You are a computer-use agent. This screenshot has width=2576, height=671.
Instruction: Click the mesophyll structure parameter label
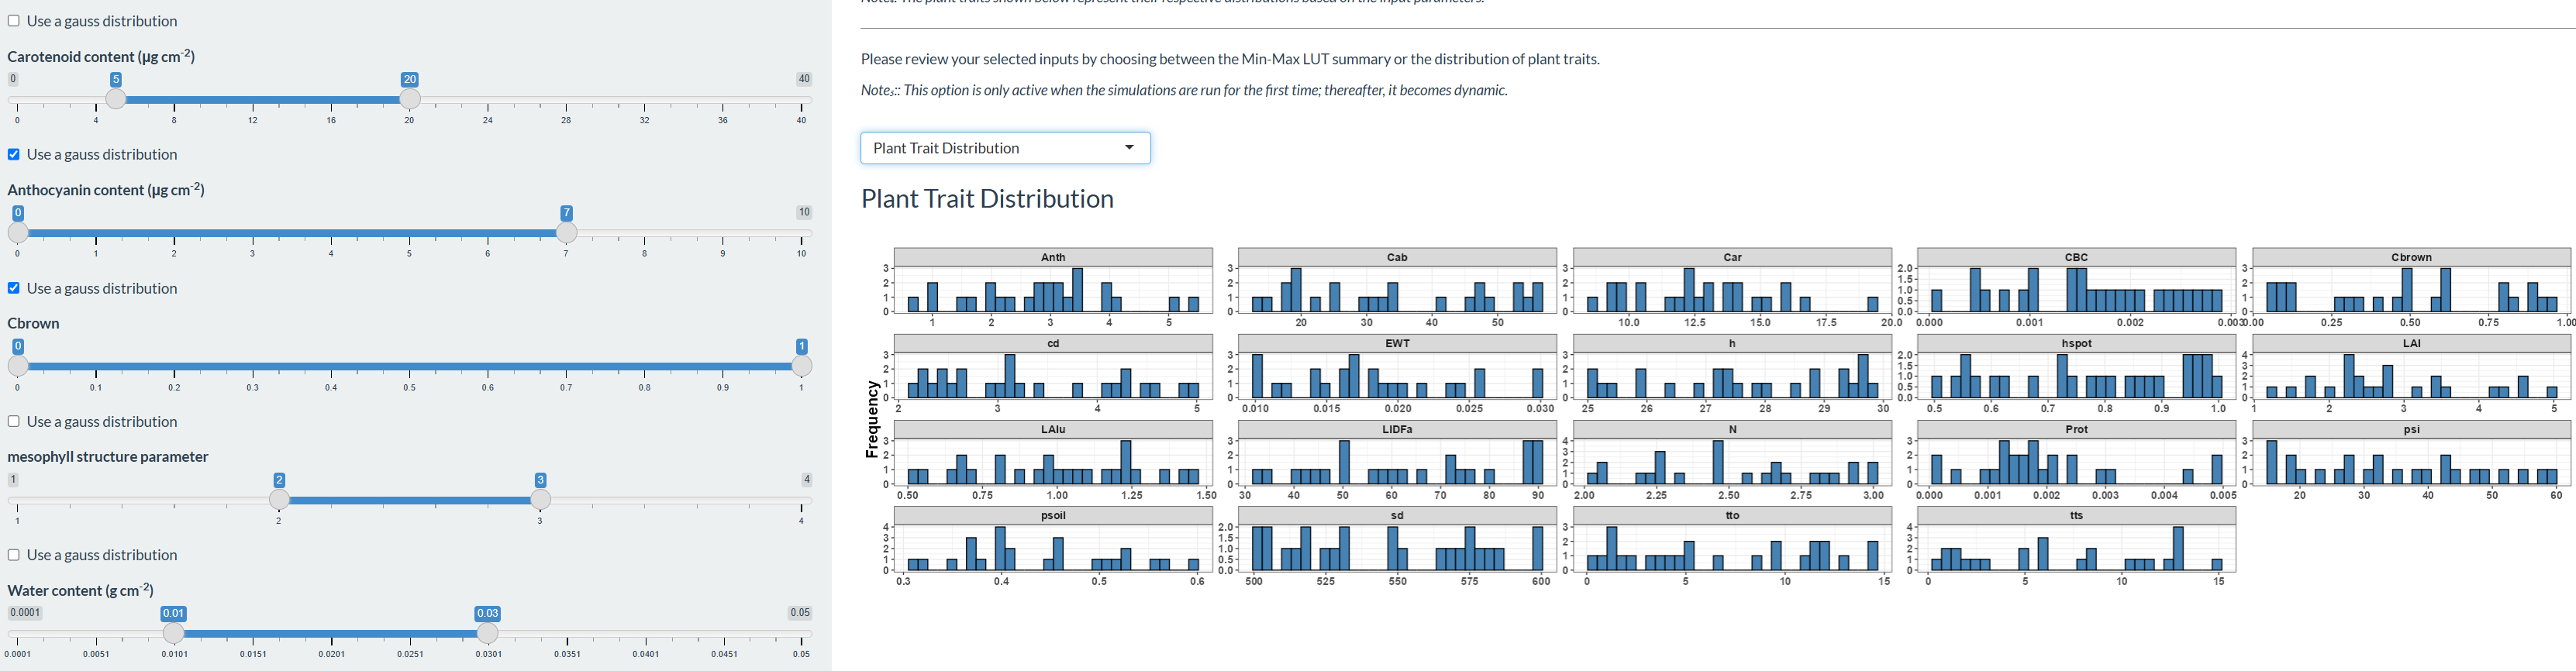click(x=108, y=457)
